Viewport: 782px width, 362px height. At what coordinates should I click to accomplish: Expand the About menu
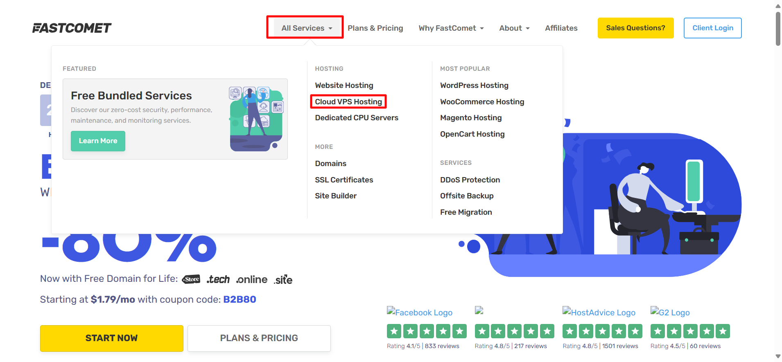pyautogui.click(x=514, y=28)
